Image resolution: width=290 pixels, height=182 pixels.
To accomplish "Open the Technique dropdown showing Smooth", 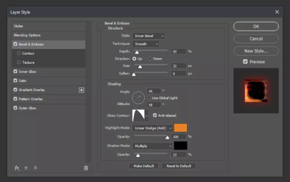I will click(x=146, y=44).
